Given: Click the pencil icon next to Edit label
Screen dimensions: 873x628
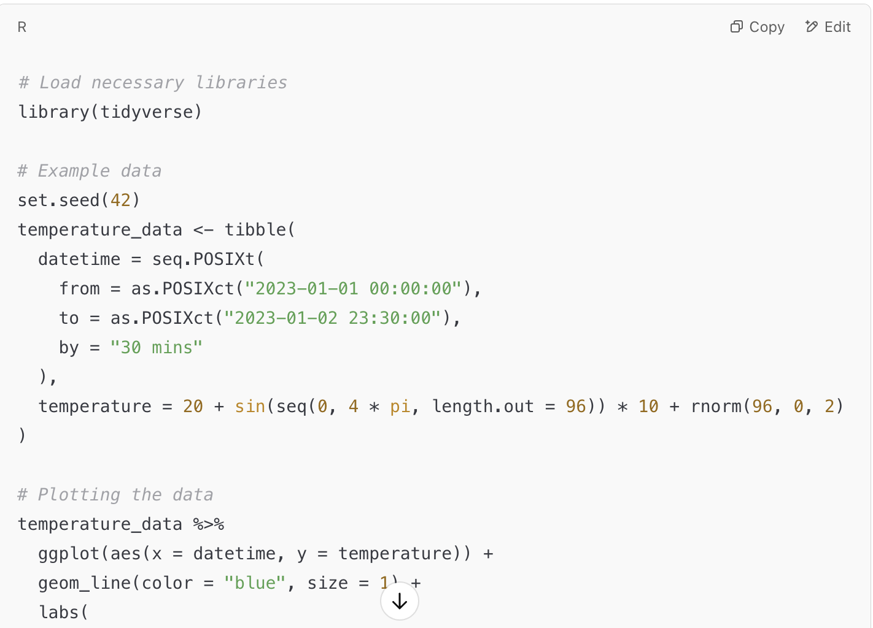Looking at the screenshot, I should point(812,27).
